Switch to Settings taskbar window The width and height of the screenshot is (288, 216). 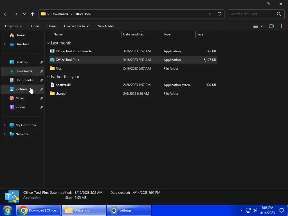129,210
